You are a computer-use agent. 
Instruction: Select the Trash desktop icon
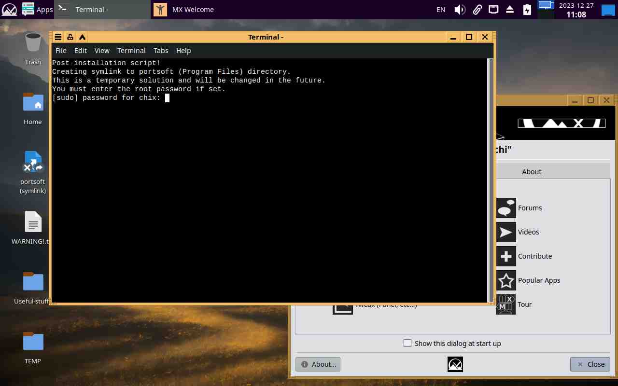pyautogui.click(x=33, y=48)
